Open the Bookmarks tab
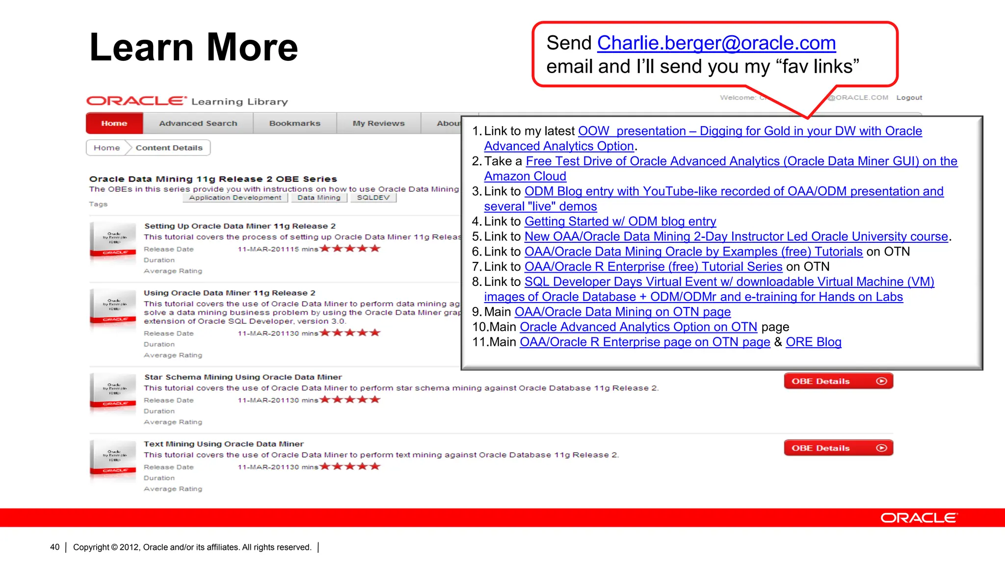1005x565 pixels. (294, 123)
